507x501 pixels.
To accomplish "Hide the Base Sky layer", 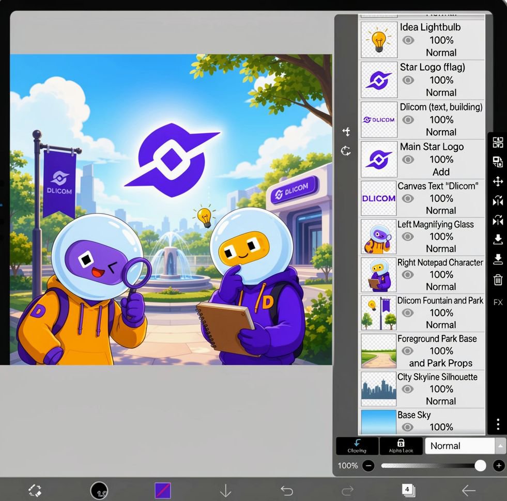I will click(x=408, y=427).
